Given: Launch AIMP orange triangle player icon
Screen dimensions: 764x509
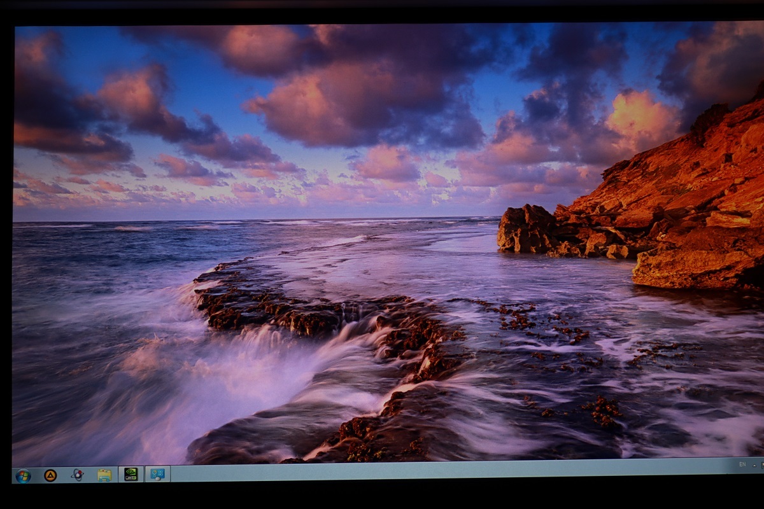Looking at the screenshot, I should (x=50, y=475).
